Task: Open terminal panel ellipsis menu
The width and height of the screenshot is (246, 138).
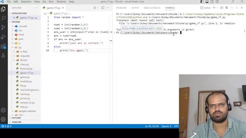Action: 232,8
